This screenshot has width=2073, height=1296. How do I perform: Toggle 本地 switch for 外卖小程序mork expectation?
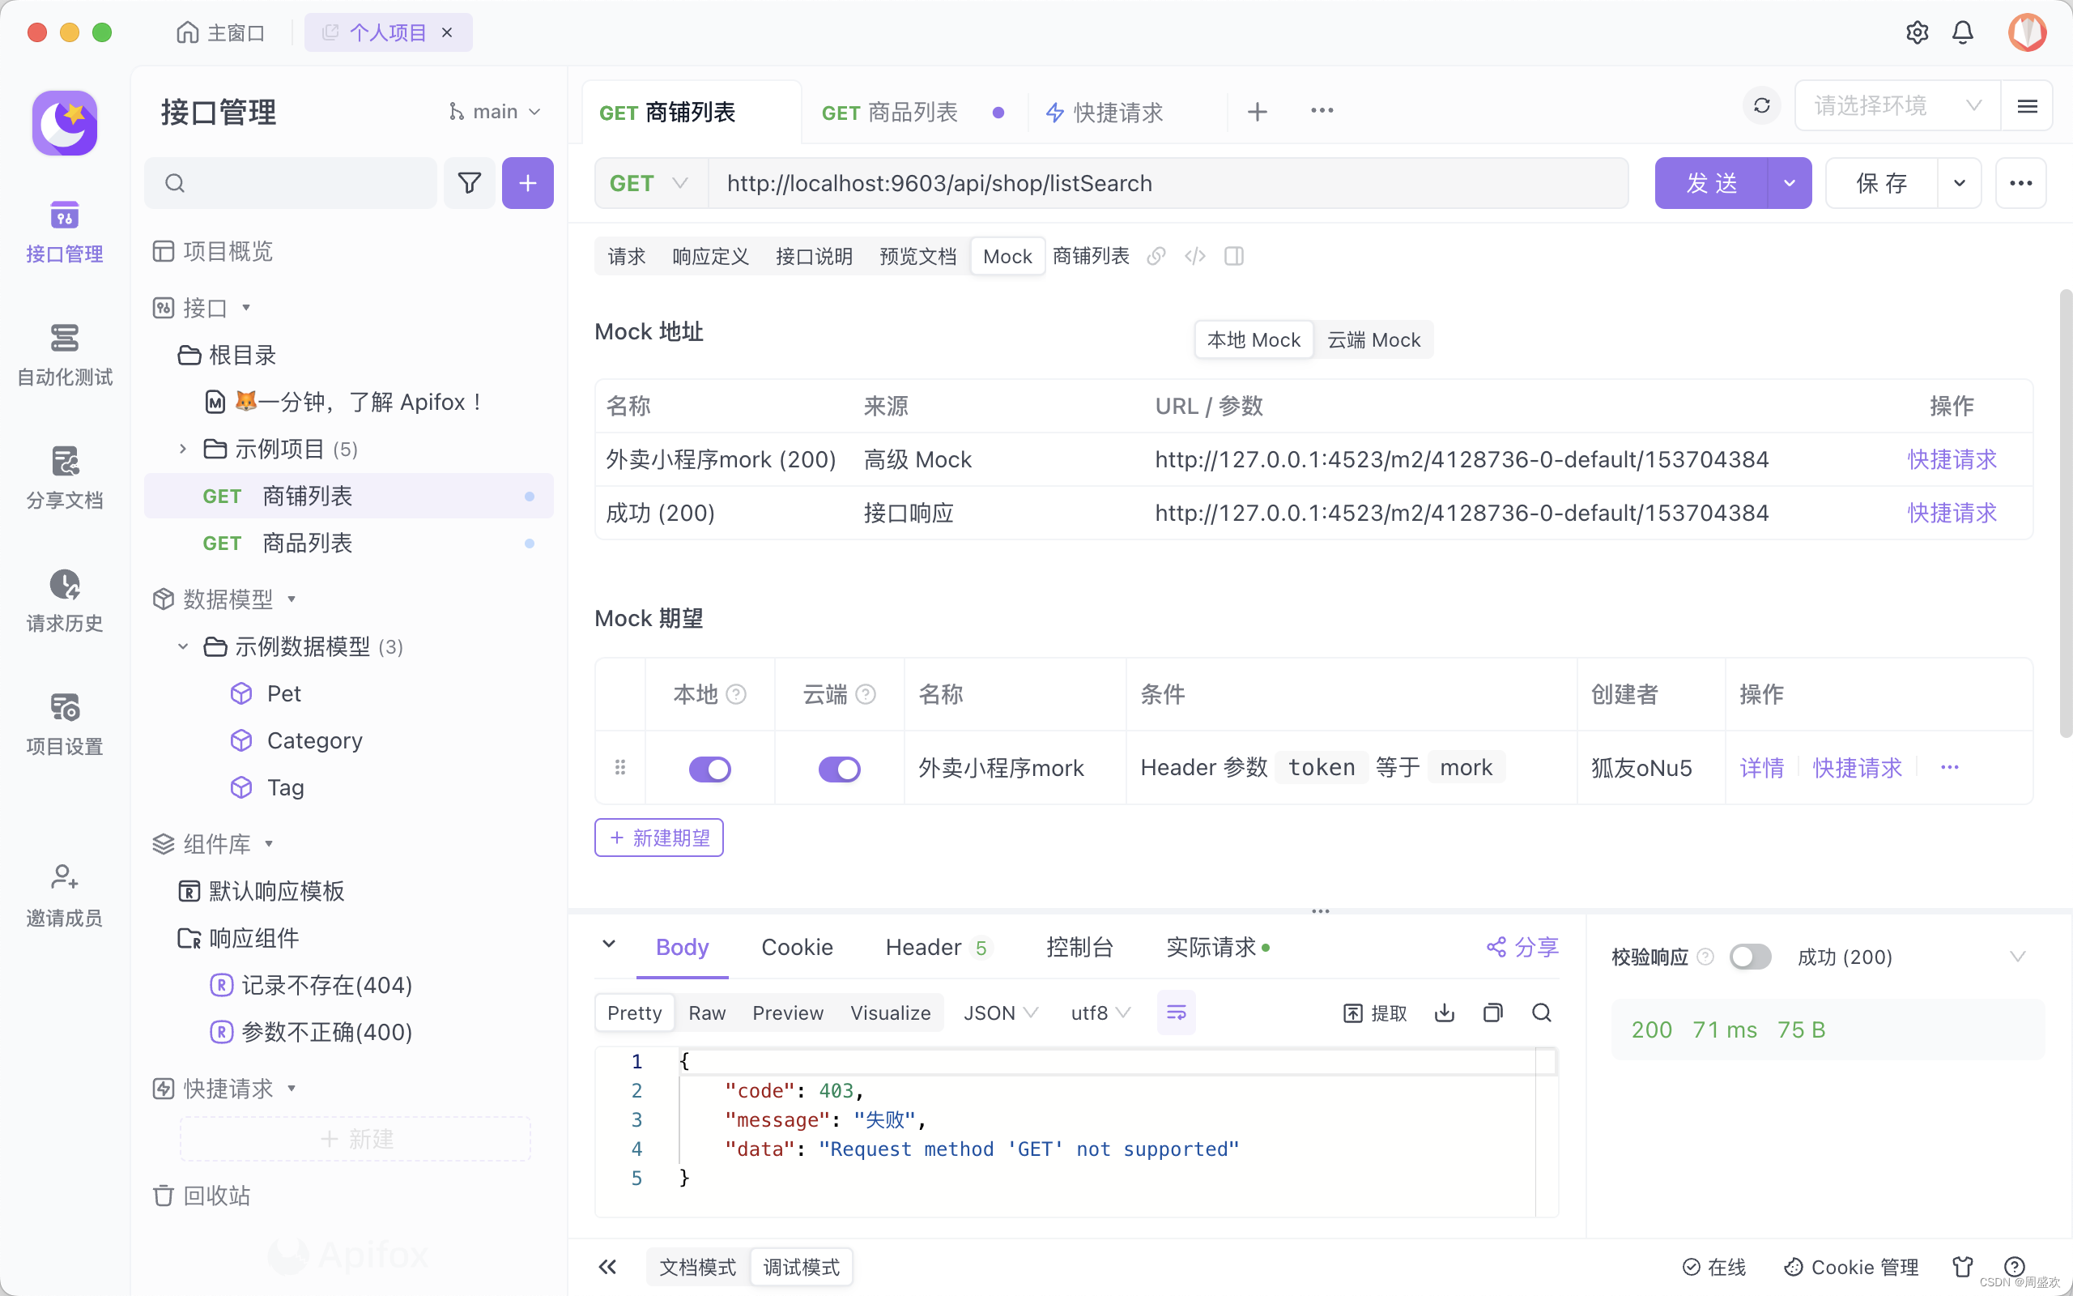(x=709, y=768)
